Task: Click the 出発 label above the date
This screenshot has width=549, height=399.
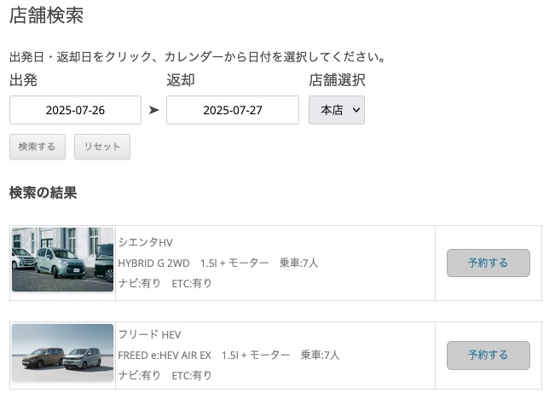Action: pyautogui.click(x=23, y=80)
